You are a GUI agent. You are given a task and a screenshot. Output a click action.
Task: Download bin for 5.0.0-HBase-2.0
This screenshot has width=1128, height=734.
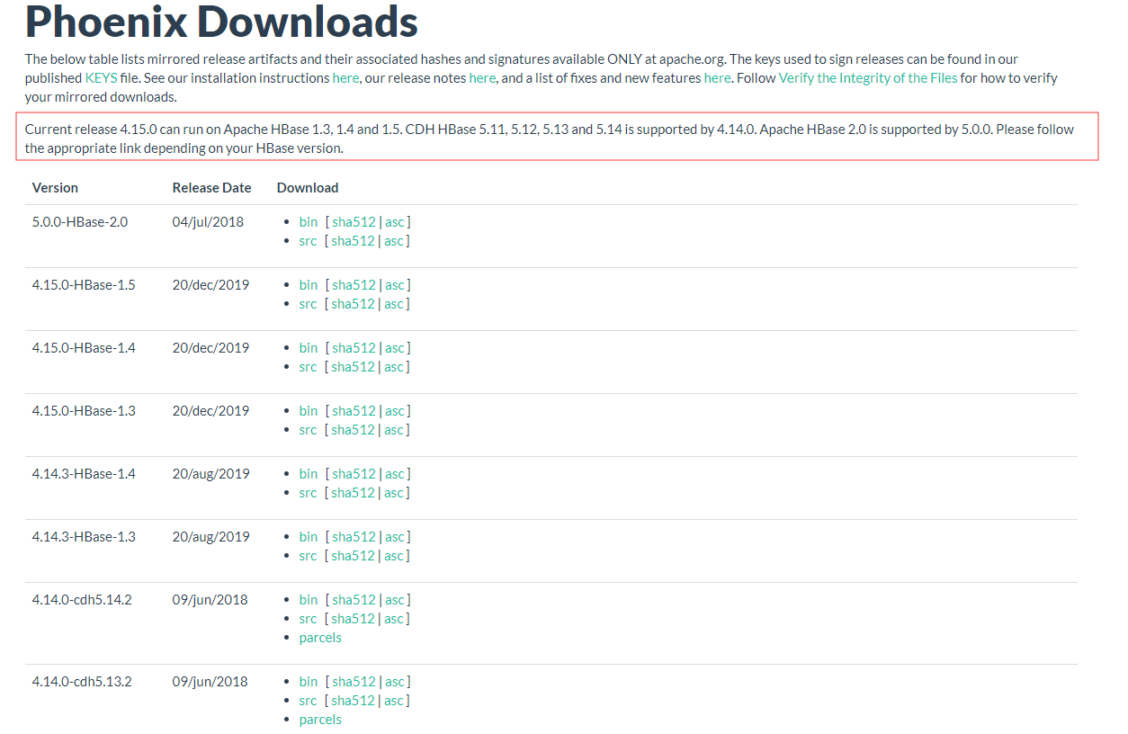click(x=309, y=222)
